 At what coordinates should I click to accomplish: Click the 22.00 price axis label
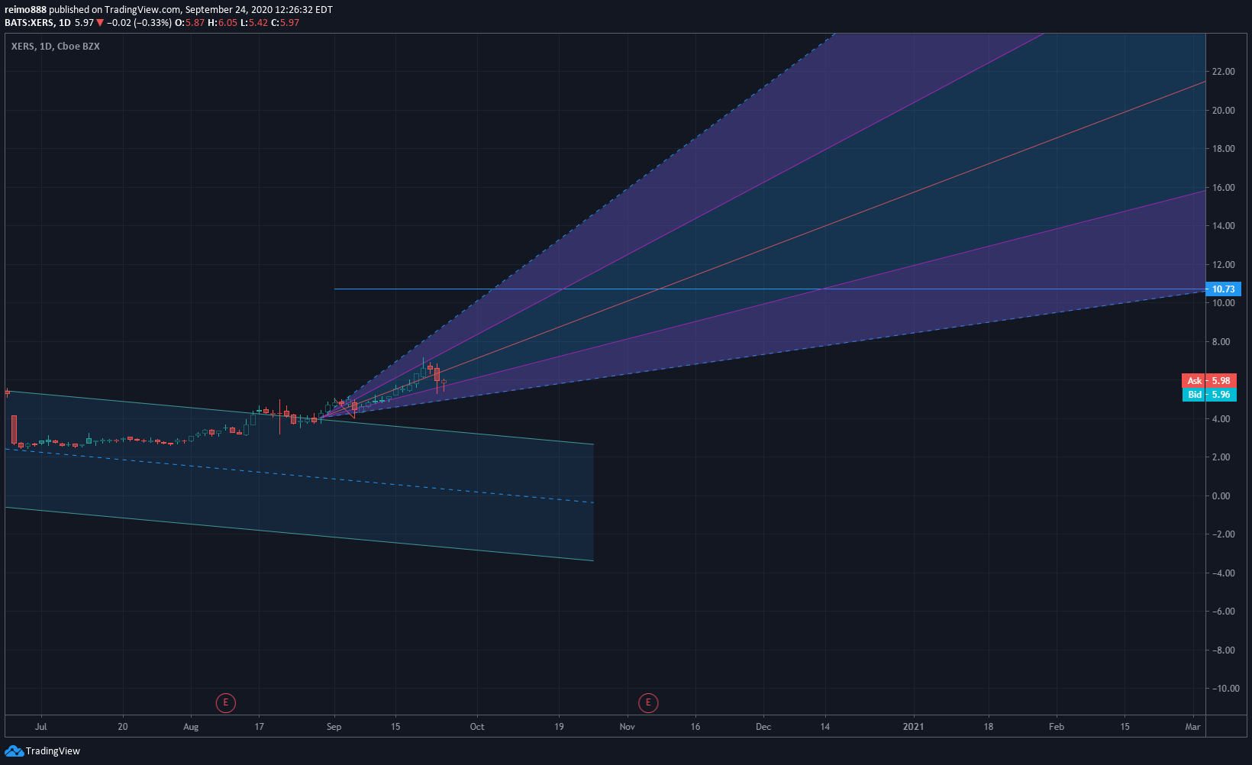(x=1223, y=72)
